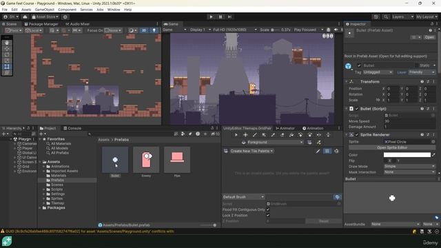Viewport: 441px width, 248px height.
Task: Select the tile palette Eraser tool
Action: point(282,135)
